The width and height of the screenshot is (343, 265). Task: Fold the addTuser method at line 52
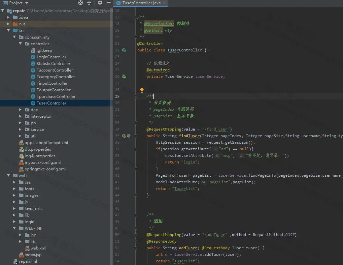135,248
